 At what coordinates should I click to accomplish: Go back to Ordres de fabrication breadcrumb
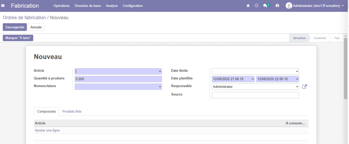tap(24, 17)
